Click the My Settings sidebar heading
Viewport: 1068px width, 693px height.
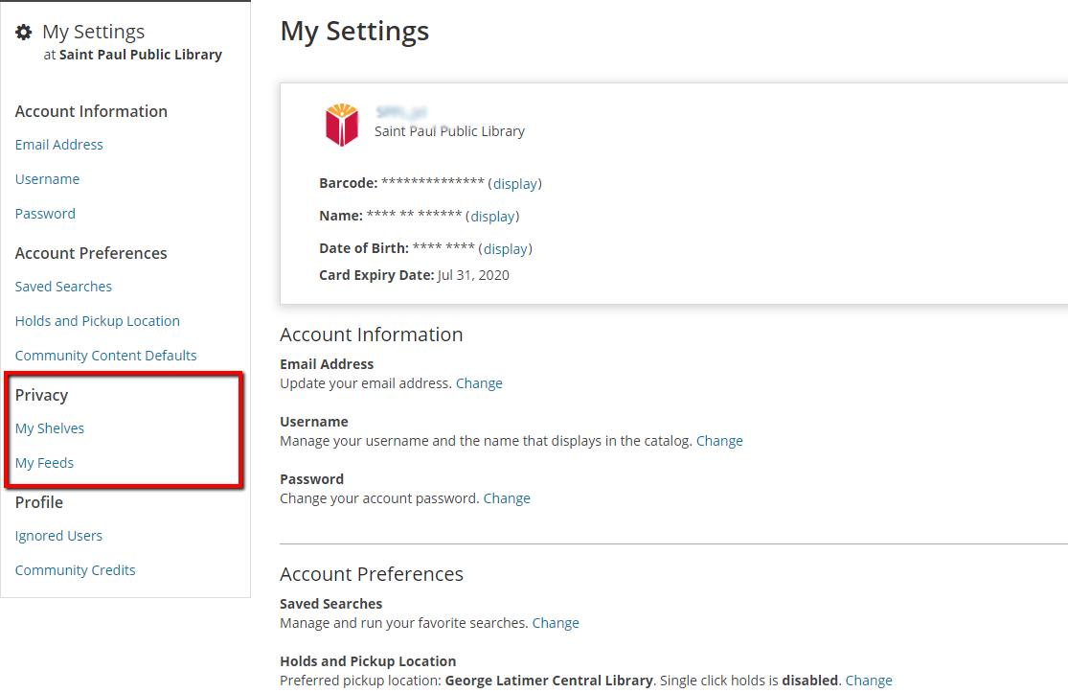[93, 31]
